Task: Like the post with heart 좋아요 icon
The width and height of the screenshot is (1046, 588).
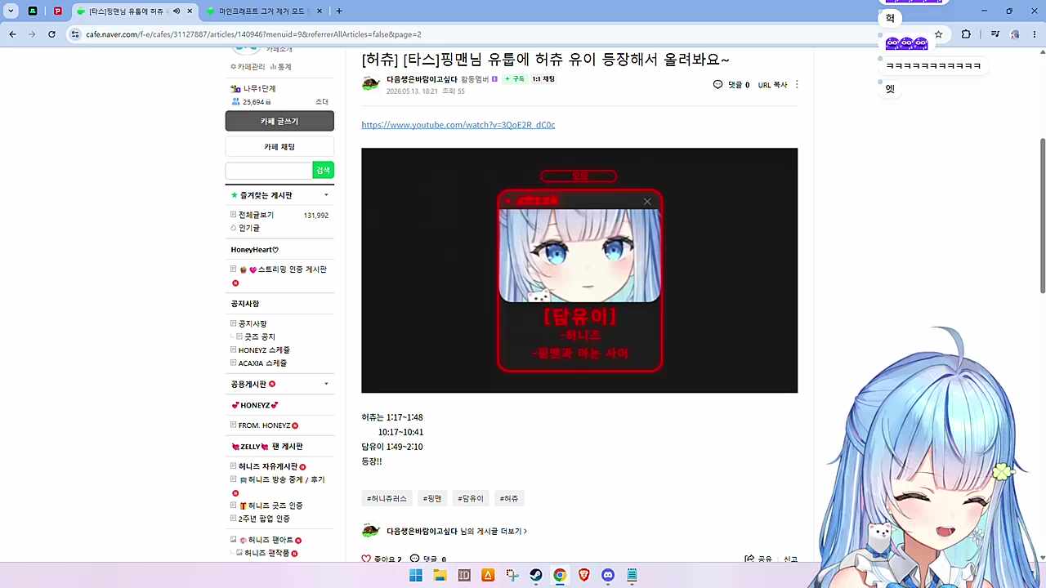Action: pos(366,559)
